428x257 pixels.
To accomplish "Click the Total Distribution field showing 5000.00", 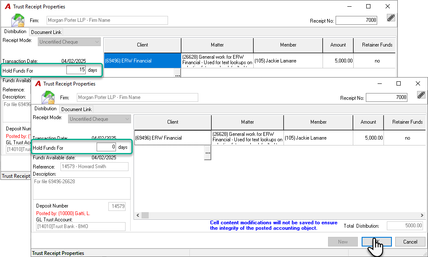I will (405, 226).
